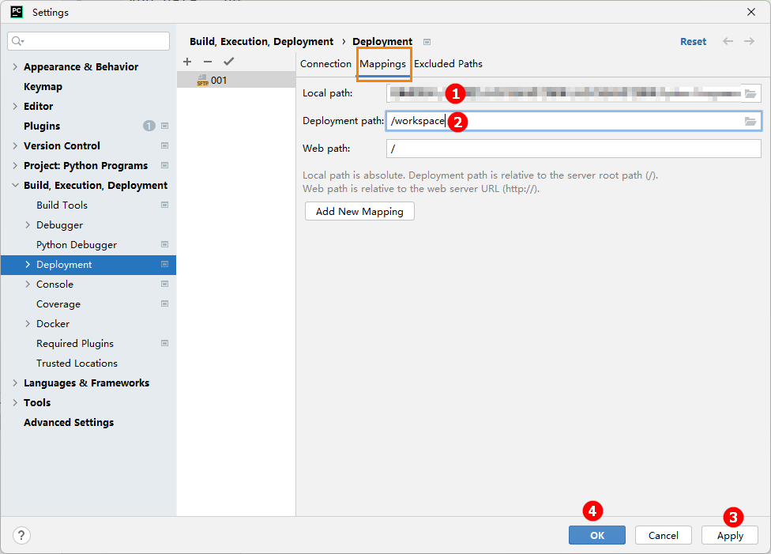Click the Add New Mapping button
Image resolution: width=771 pixels, height=554 pixels.
[x=359, y=211]
